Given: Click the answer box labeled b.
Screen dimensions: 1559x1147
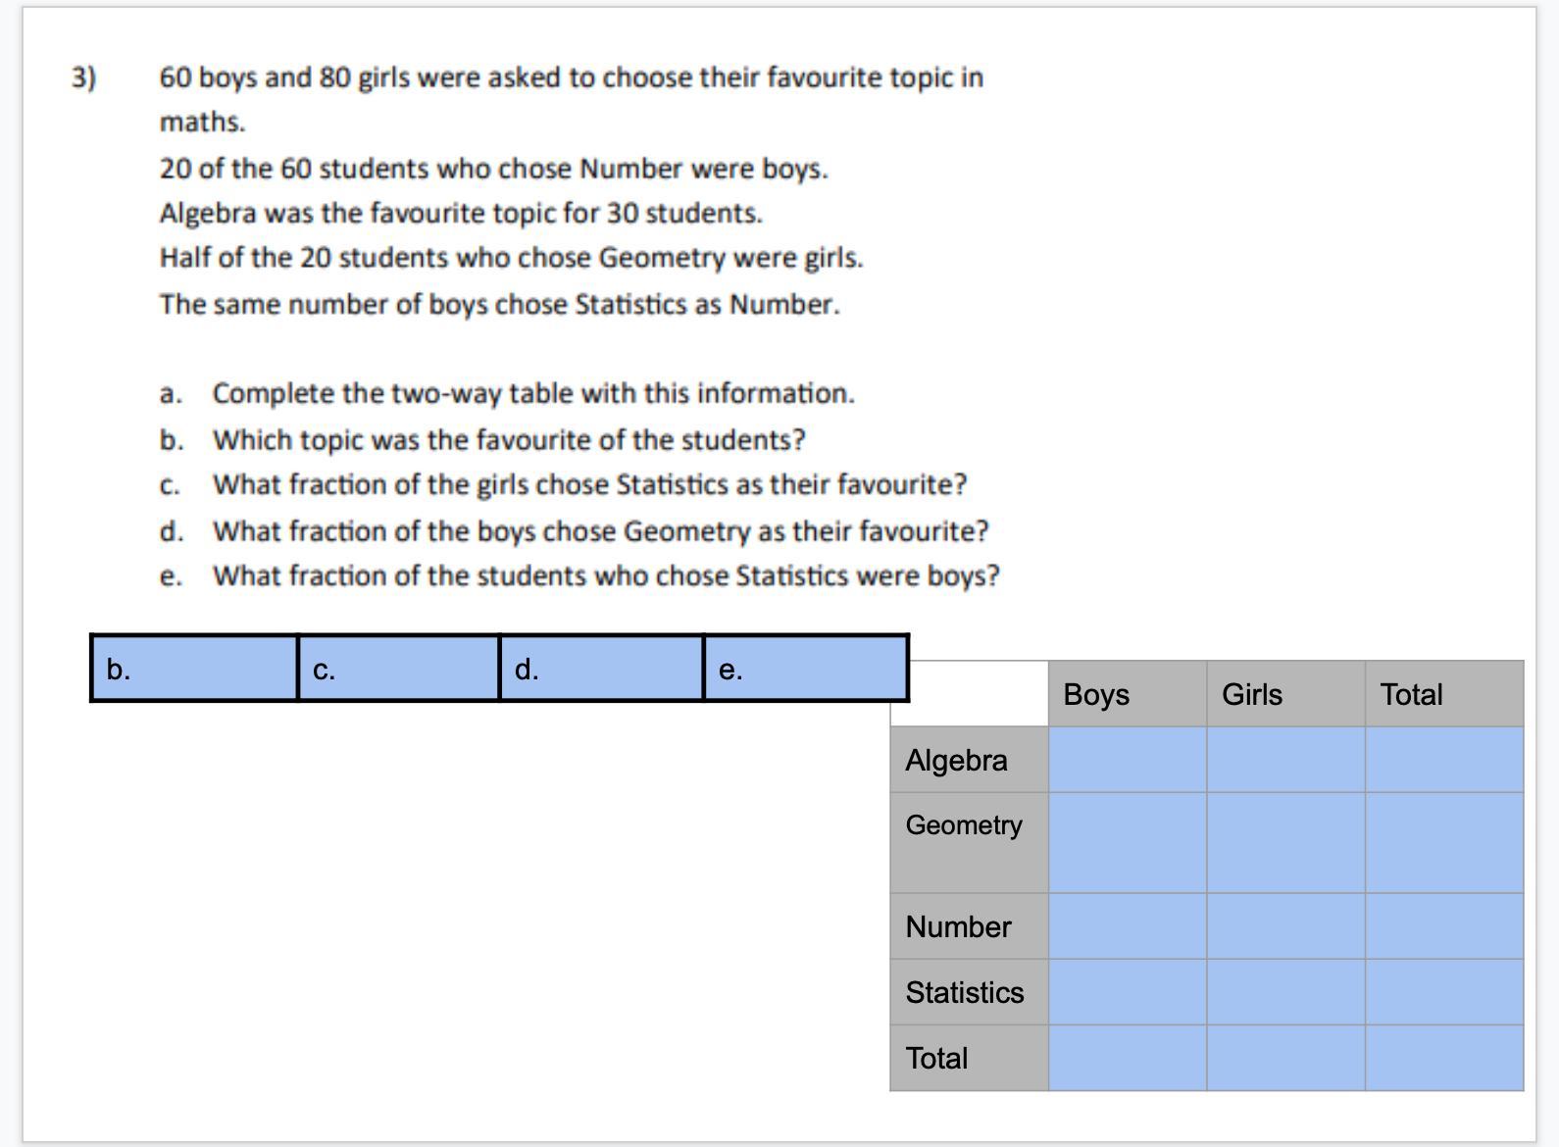Looking at the screenshot, I should coord(194,668).
